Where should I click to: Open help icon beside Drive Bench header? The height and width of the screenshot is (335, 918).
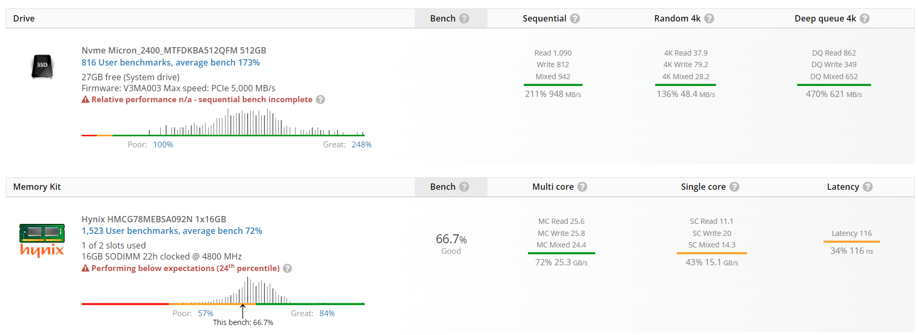(464, 18)
